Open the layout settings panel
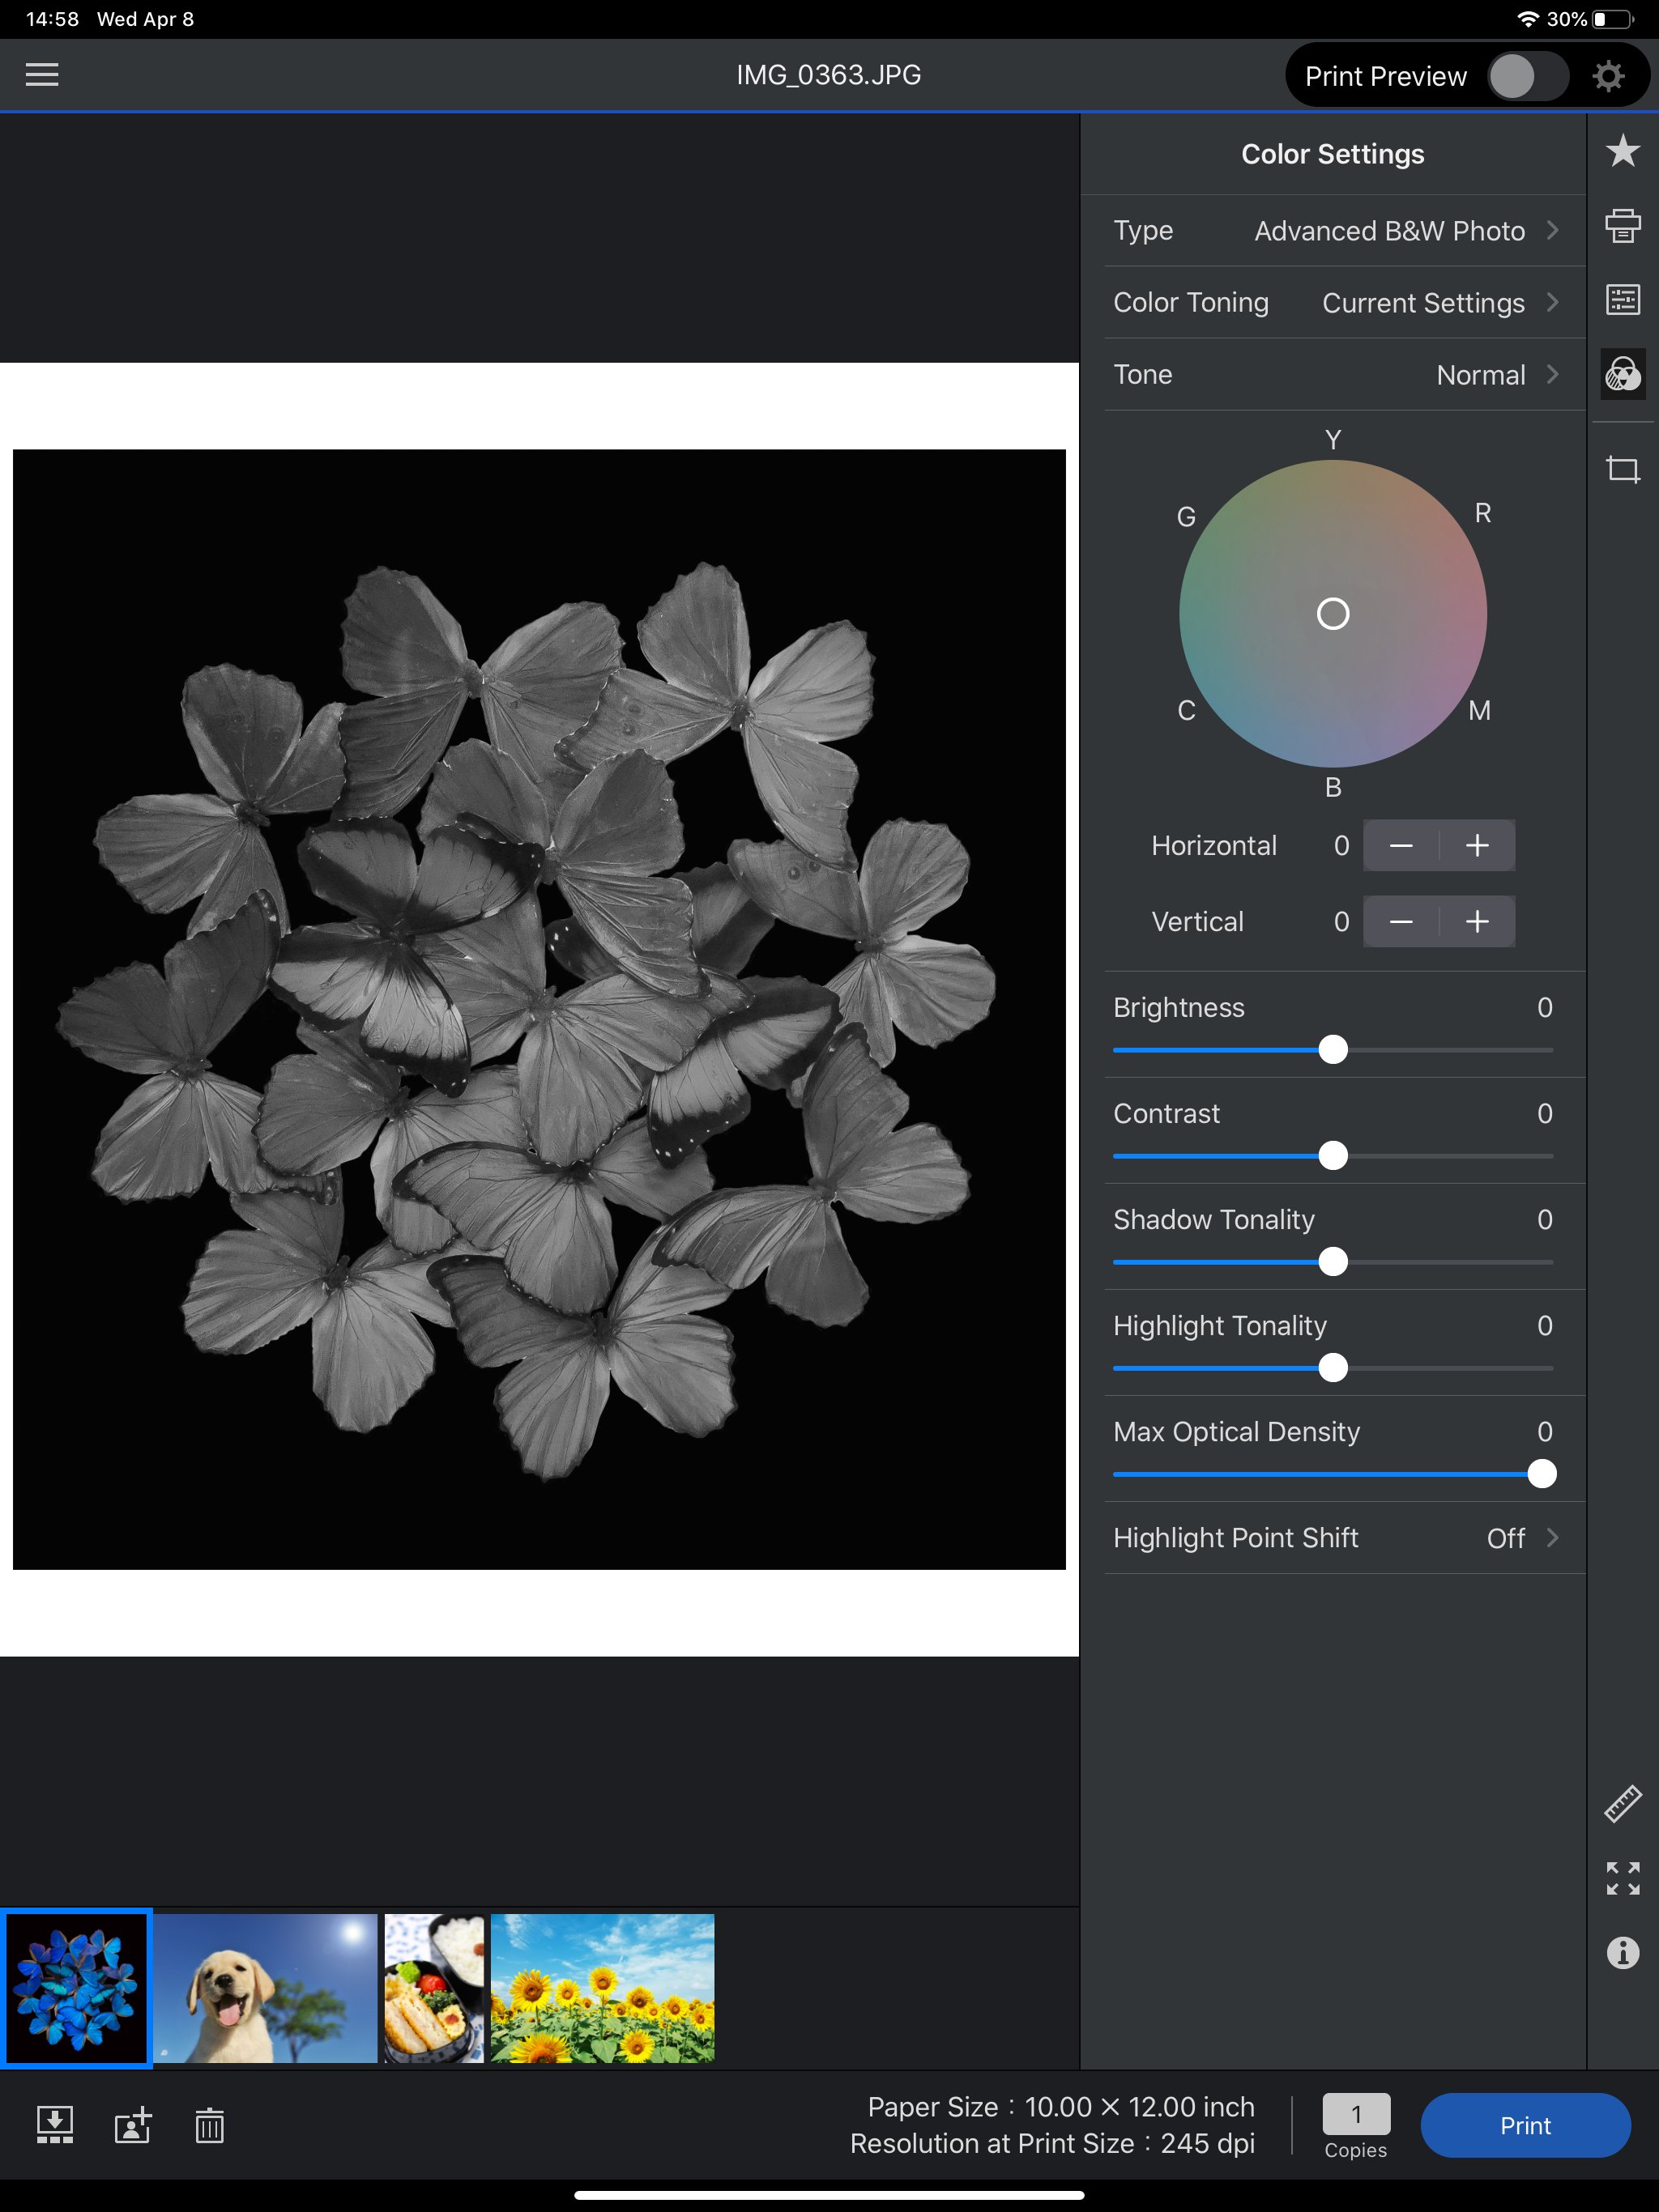The image size is (1659, 2212). point(1622,300)
